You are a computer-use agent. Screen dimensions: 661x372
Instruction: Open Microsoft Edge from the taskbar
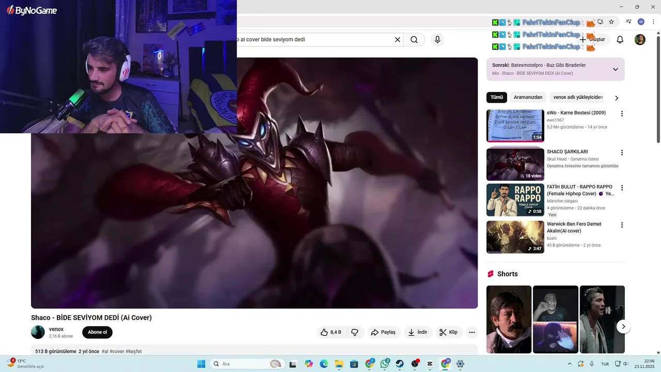[324, 364]
